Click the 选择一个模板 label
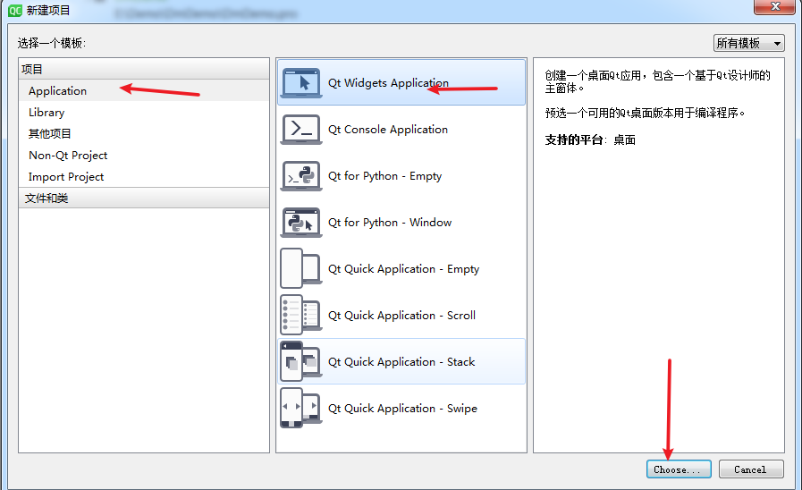Viewport: 802px width, 490px height. point(51,43)
